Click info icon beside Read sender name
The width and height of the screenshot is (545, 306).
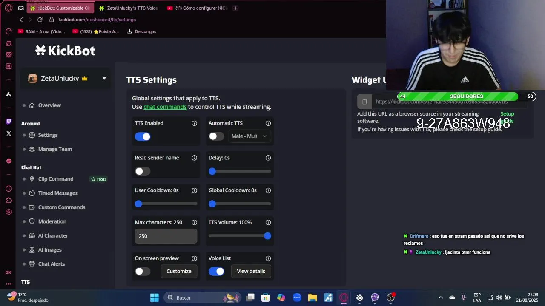click(194, 158)
